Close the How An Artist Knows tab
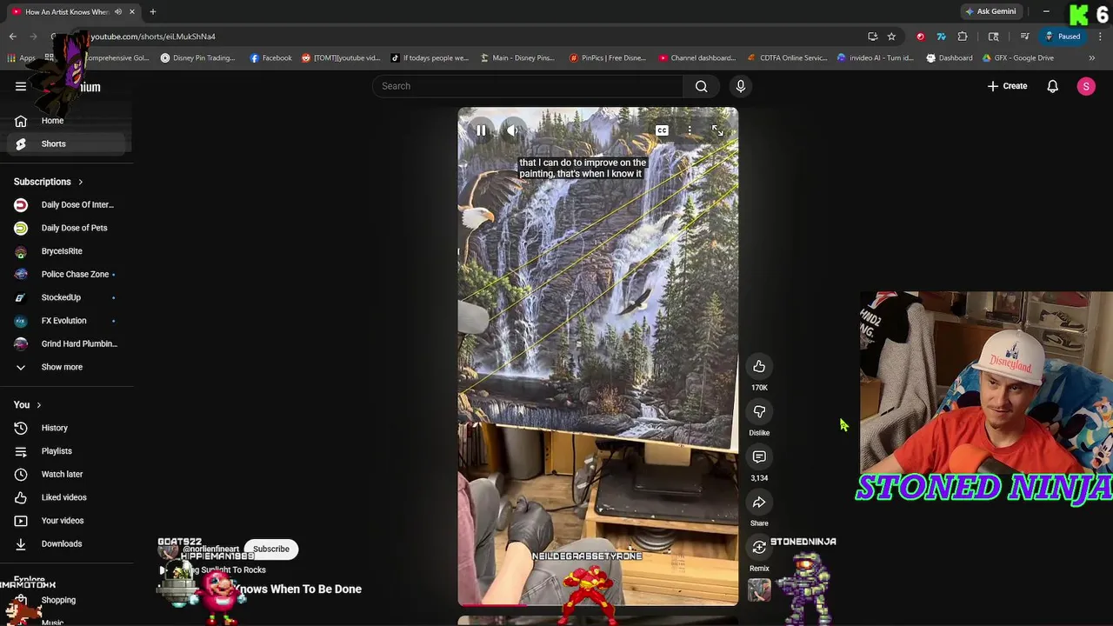Image resolution: width=1113 pixels, height=626 pixels. (132, 11)
